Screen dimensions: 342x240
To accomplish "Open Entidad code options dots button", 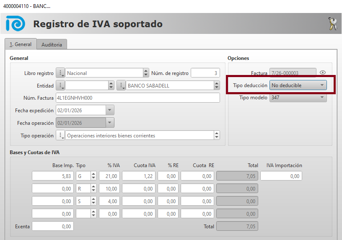I will [61, 85].
